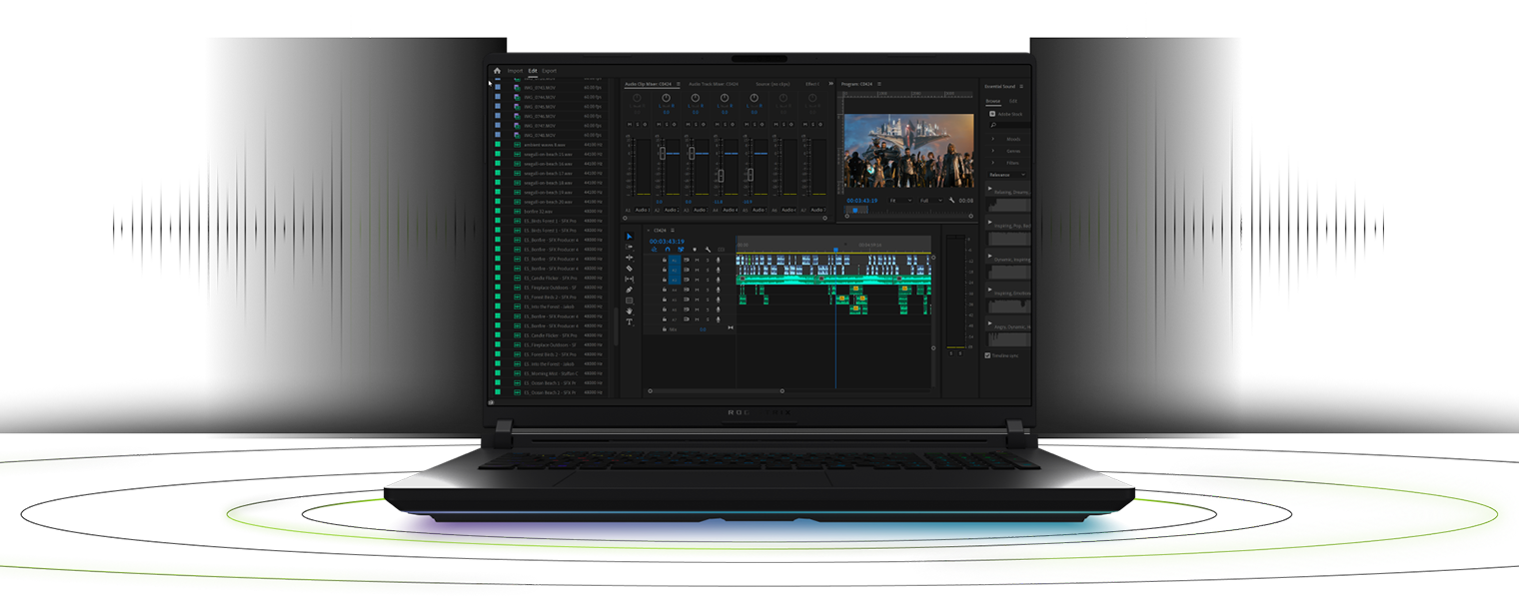This screenshot has height=596, width=1519.
Task: Click the Audio 2 volume fader
Action: (662, 153)
